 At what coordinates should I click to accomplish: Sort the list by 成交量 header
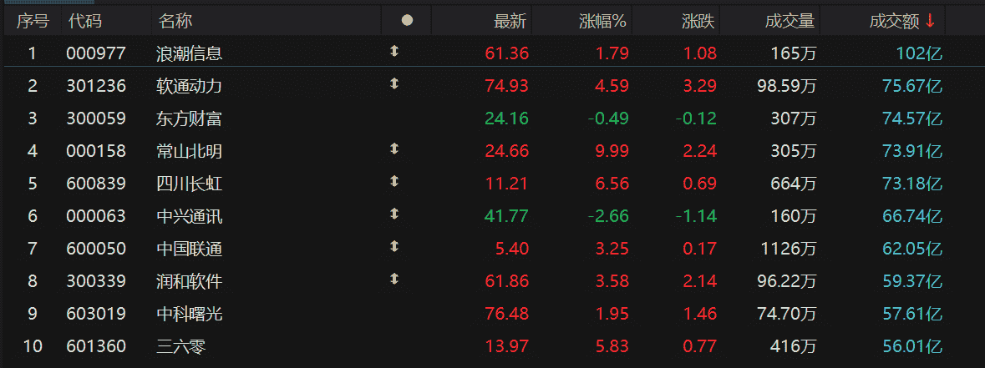click(790, 21)
